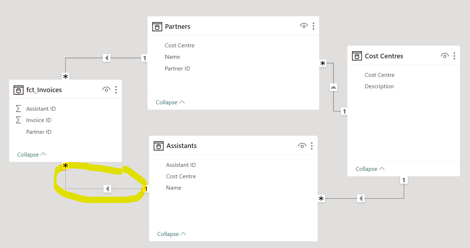Select Name field in Assistants table
This screenshot has width=470, height=248.
coord(174,188)
